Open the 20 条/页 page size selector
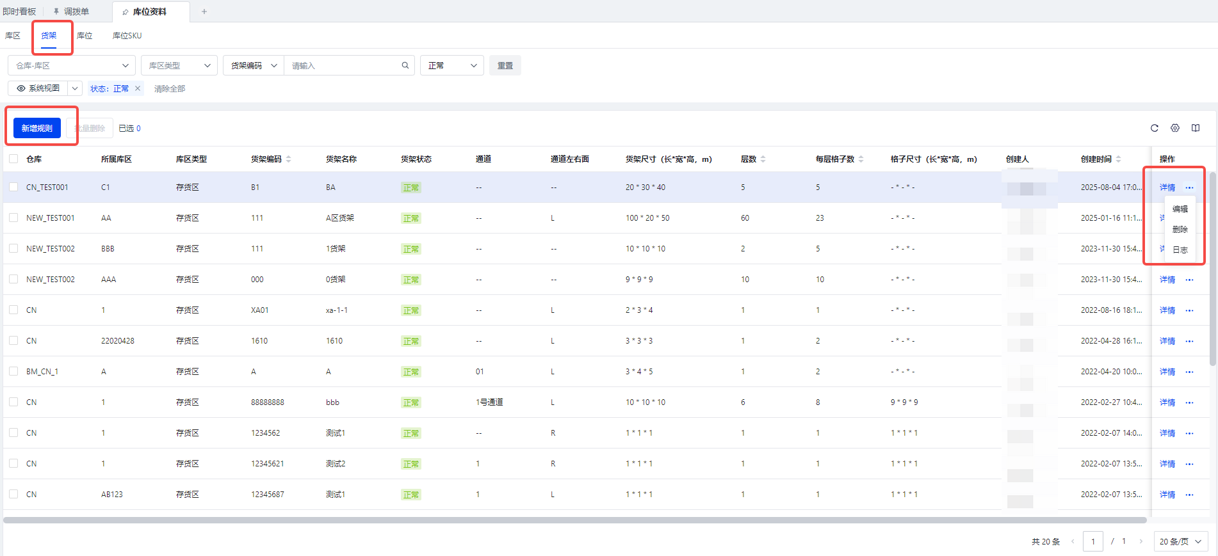The image size is (1218, 556). pos(1180,541)
